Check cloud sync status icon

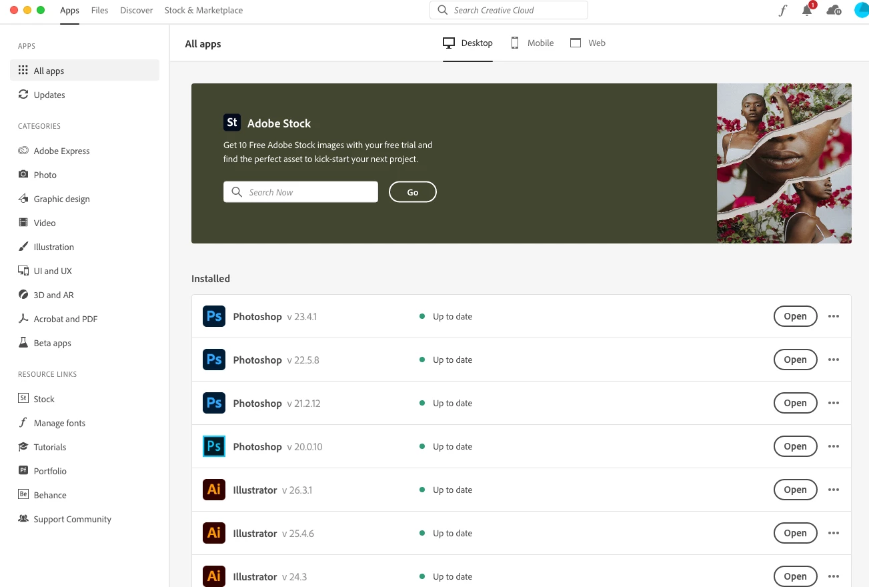click(x=834, y=10)
